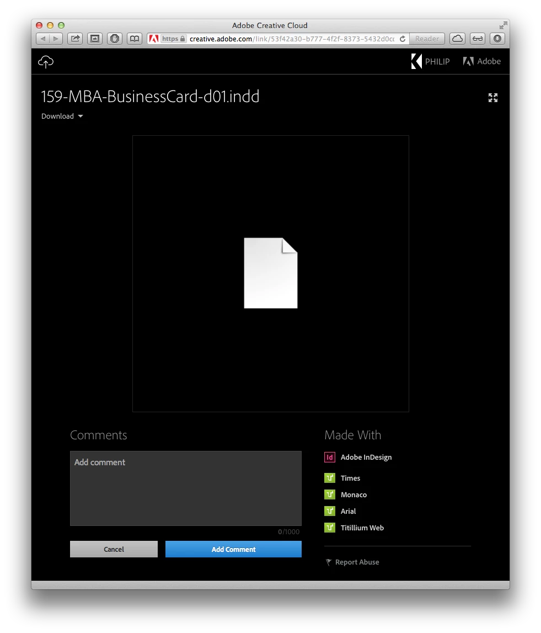Open the Download dropdown menu
The height and width of the screenshot is (633, 541).
pyautogui.click(x=62, y=116)
